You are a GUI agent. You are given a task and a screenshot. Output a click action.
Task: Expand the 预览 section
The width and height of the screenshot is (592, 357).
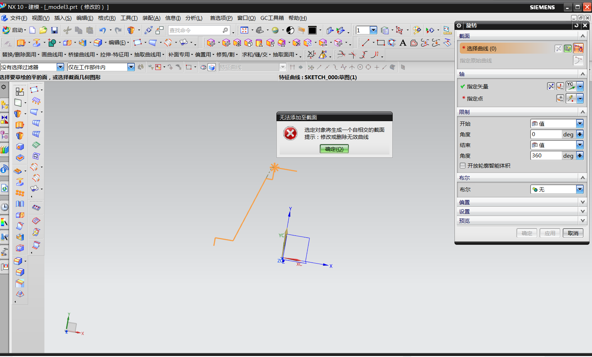pos(583,221)
